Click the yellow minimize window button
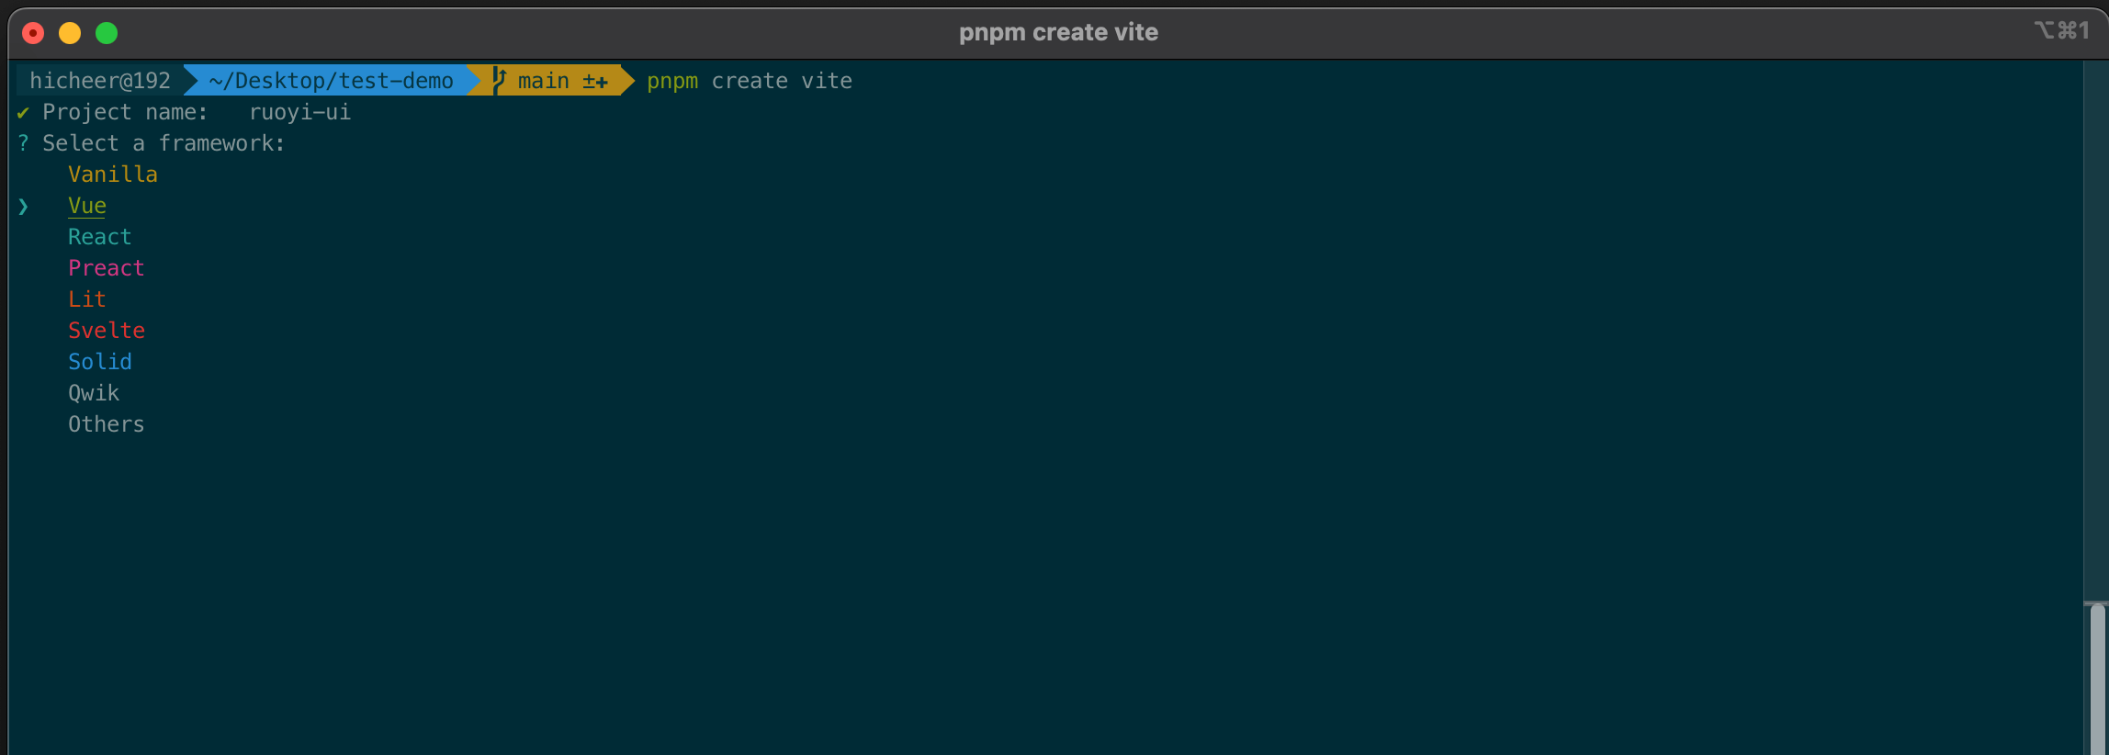 point(70,33)
